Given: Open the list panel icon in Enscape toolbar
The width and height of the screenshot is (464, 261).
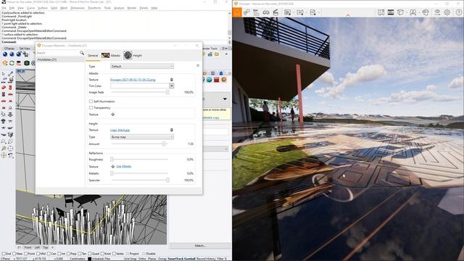Looking at the screenshot, I should tap(256, 12).
